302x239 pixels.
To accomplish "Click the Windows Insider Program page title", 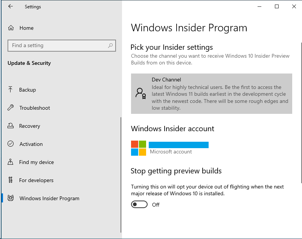I will click(x=189, y=28).
